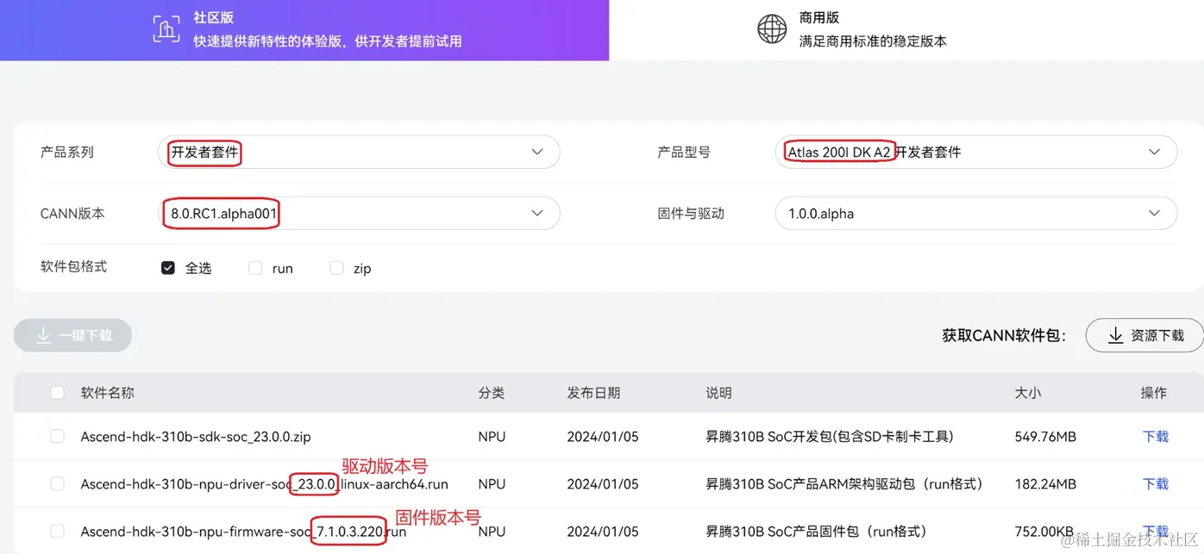Click the 182.24MB size value
The height and width of the screenshot is (554, 1204).
[x=1044, y=484]
